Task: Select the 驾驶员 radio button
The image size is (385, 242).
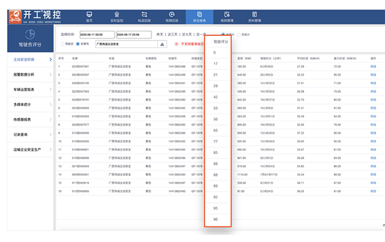Action: 62,44
